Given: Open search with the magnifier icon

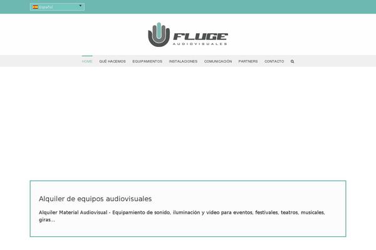Looking at the screenshot, I should coord(292,61).
